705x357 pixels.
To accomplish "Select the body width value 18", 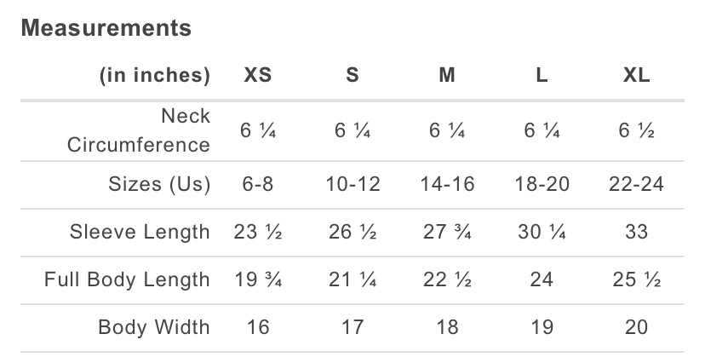I will coord(447,327).
